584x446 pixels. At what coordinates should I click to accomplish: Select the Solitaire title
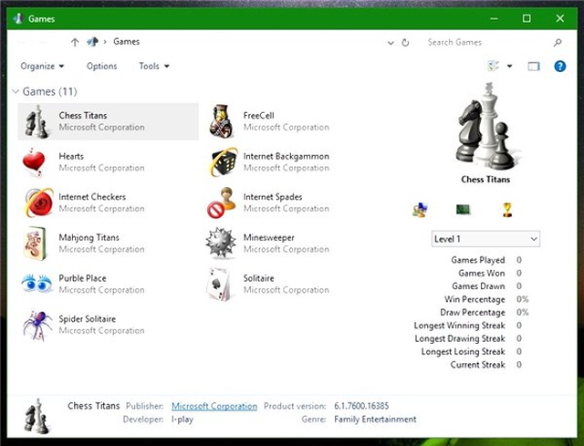pyautogui.click(x=258, y=278)
